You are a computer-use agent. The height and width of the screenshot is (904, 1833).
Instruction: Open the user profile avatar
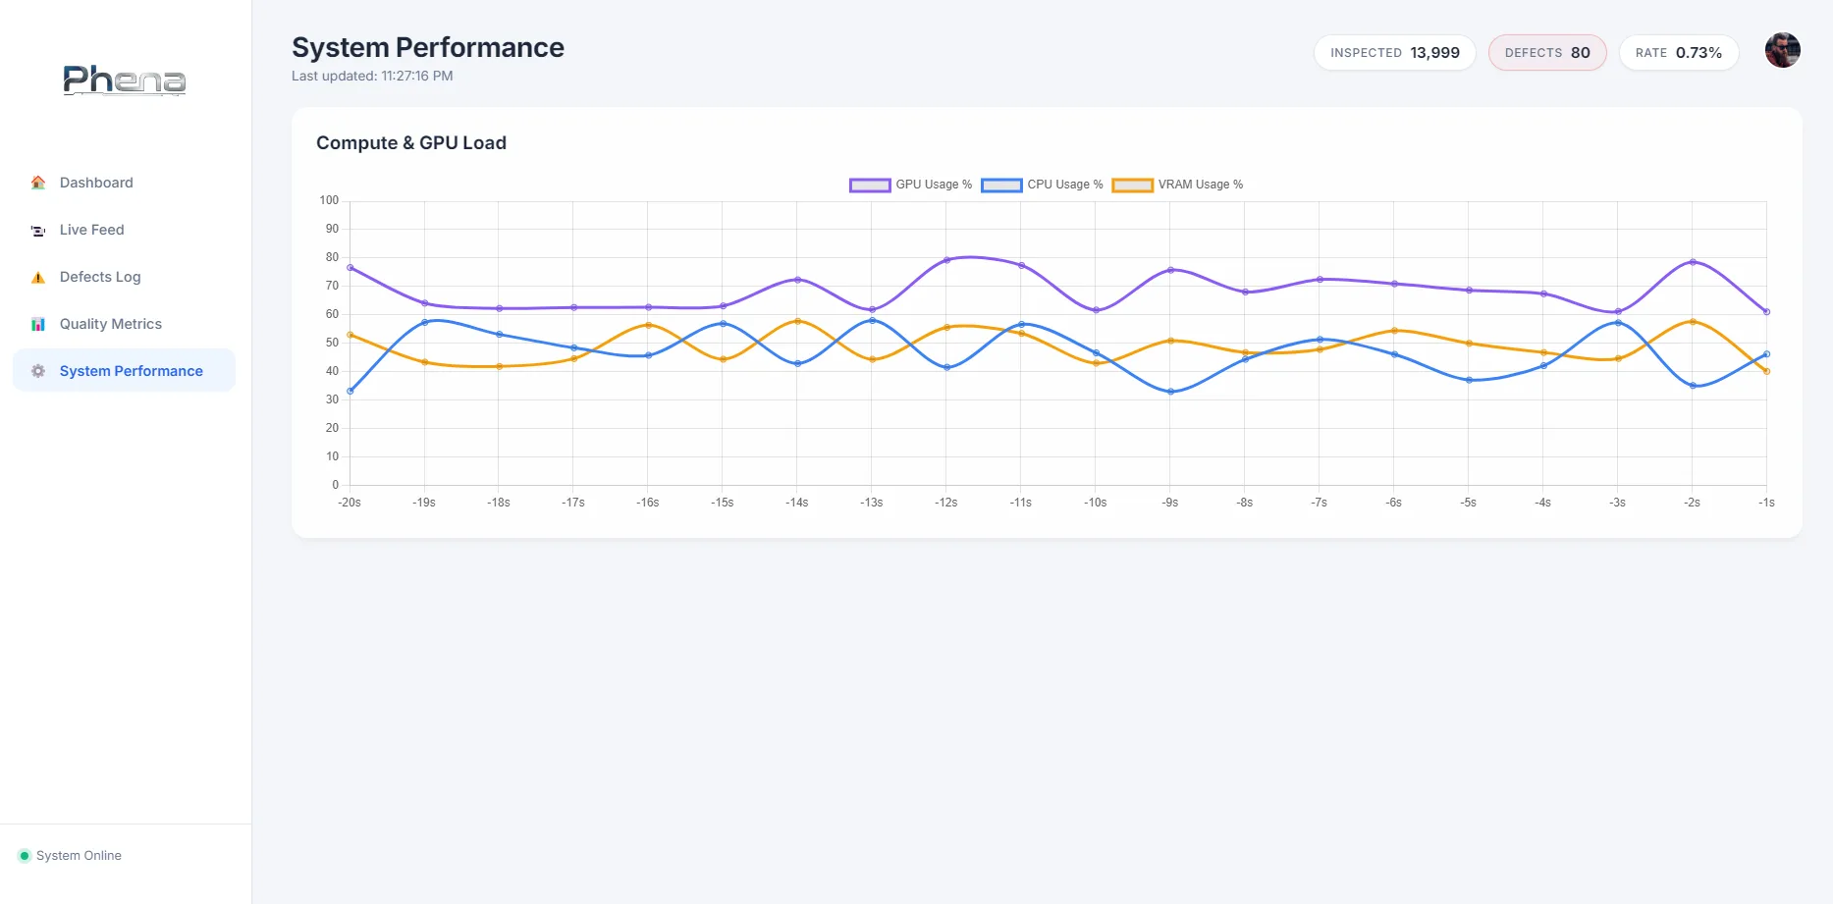coord(1782,50)
